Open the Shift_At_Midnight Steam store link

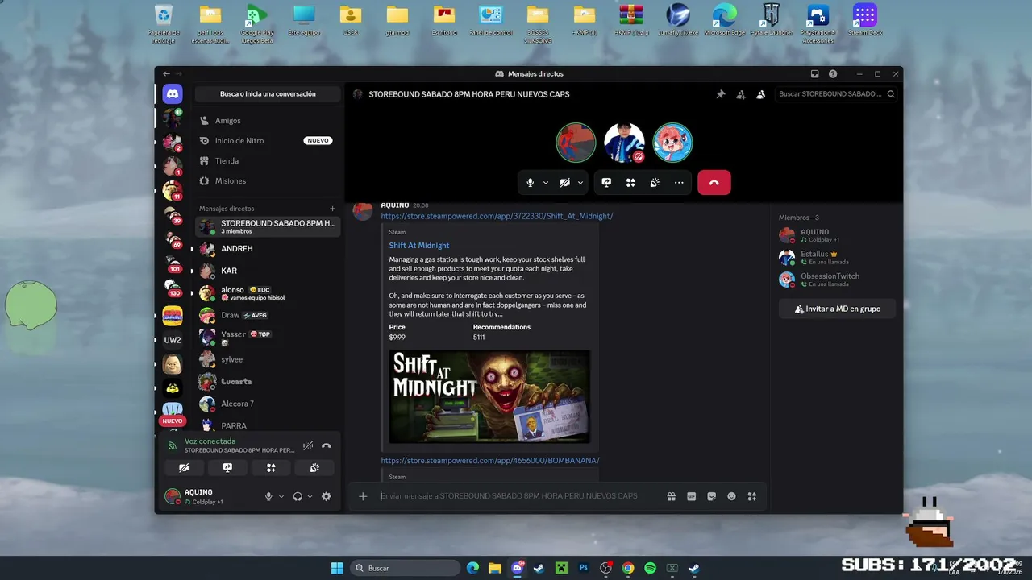497,216
